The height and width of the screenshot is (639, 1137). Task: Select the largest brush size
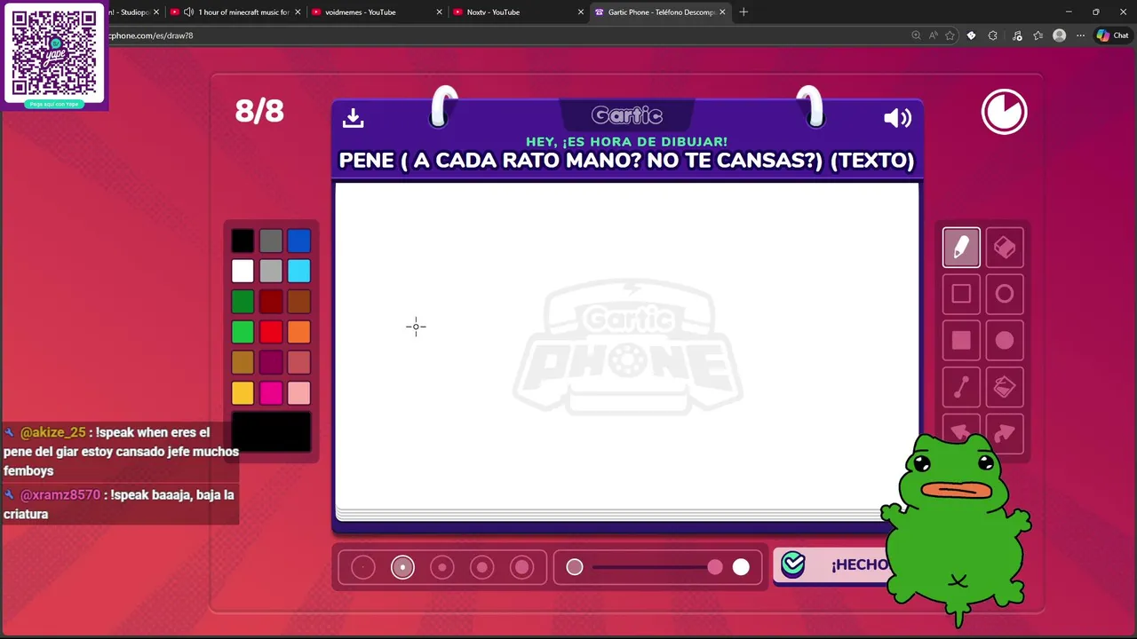(x=521, y=567)
